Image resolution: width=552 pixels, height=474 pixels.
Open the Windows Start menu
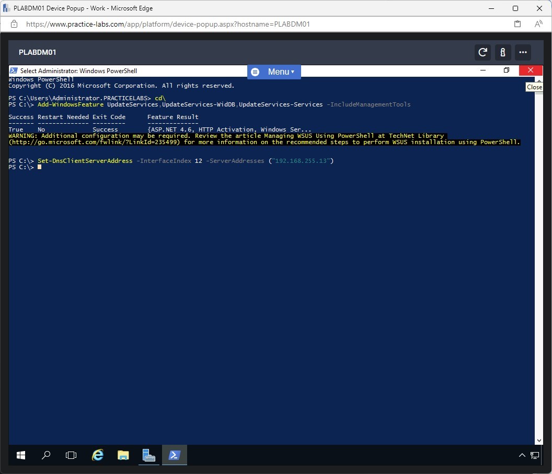coord(21,455)
